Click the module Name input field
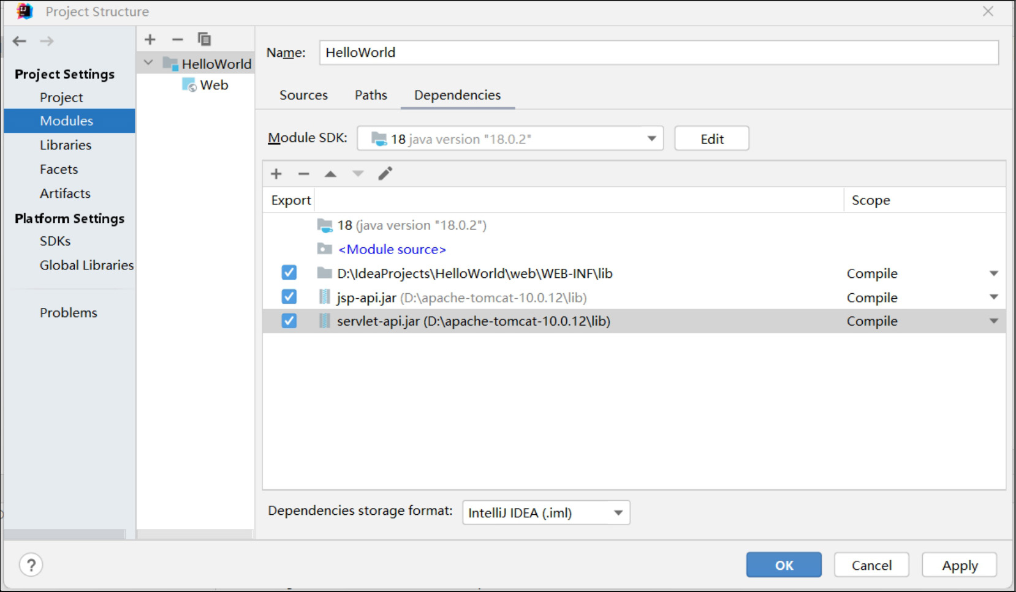Screen dimensions: 1016x592 659,53
